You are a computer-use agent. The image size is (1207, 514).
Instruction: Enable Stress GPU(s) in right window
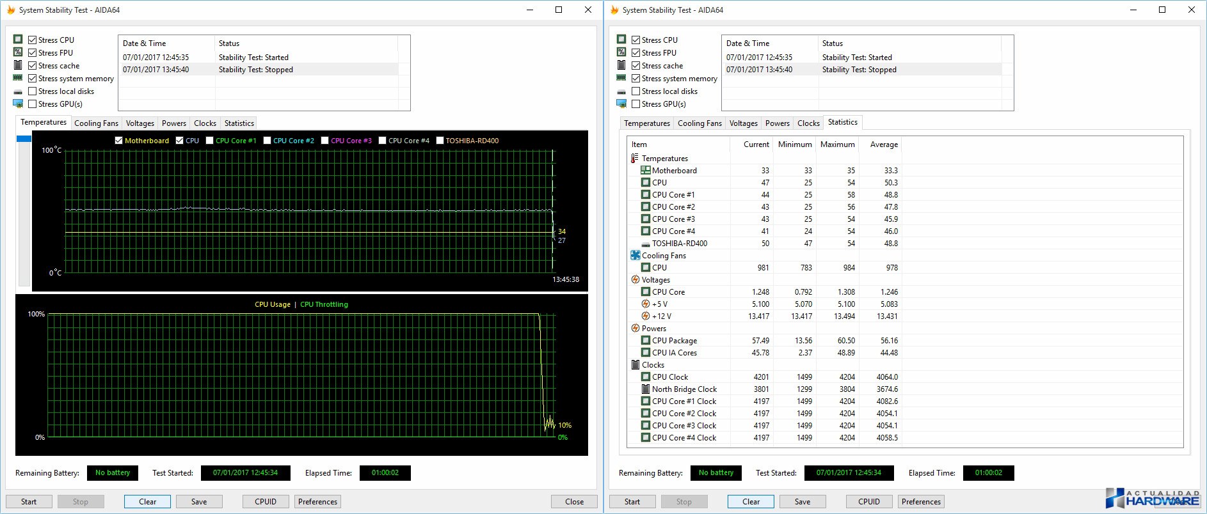click(635, 104)
